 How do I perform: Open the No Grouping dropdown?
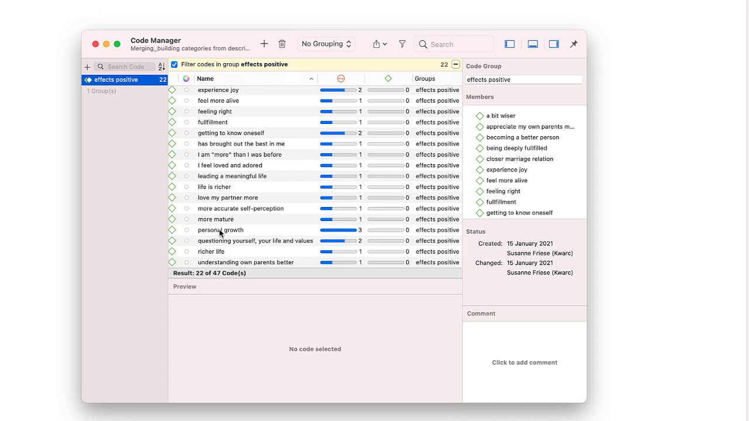[326, 44]
